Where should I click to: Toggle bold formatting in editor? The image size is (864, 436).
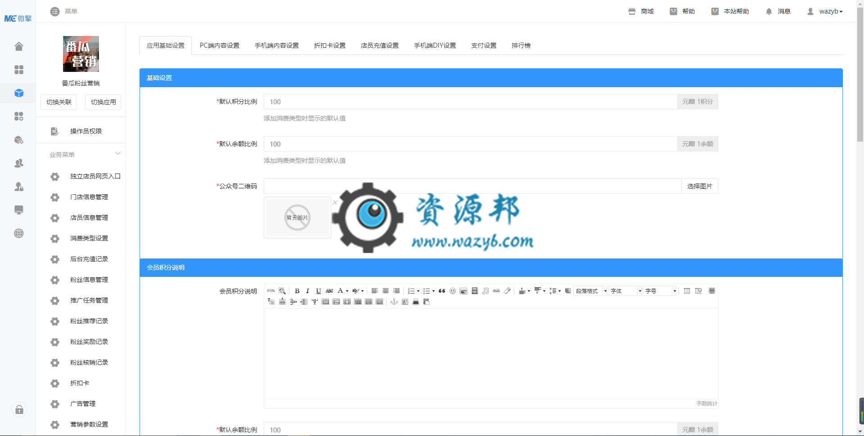tap(297, 291)
